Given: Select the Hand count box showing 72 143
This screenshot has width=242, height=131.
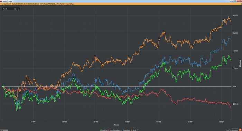Looking at the screenshot, I should point(11,9).
